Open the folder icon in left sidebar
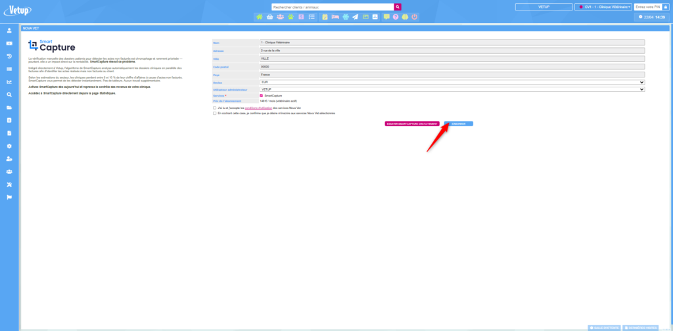The image size is (673, 331). pos(9,108)
